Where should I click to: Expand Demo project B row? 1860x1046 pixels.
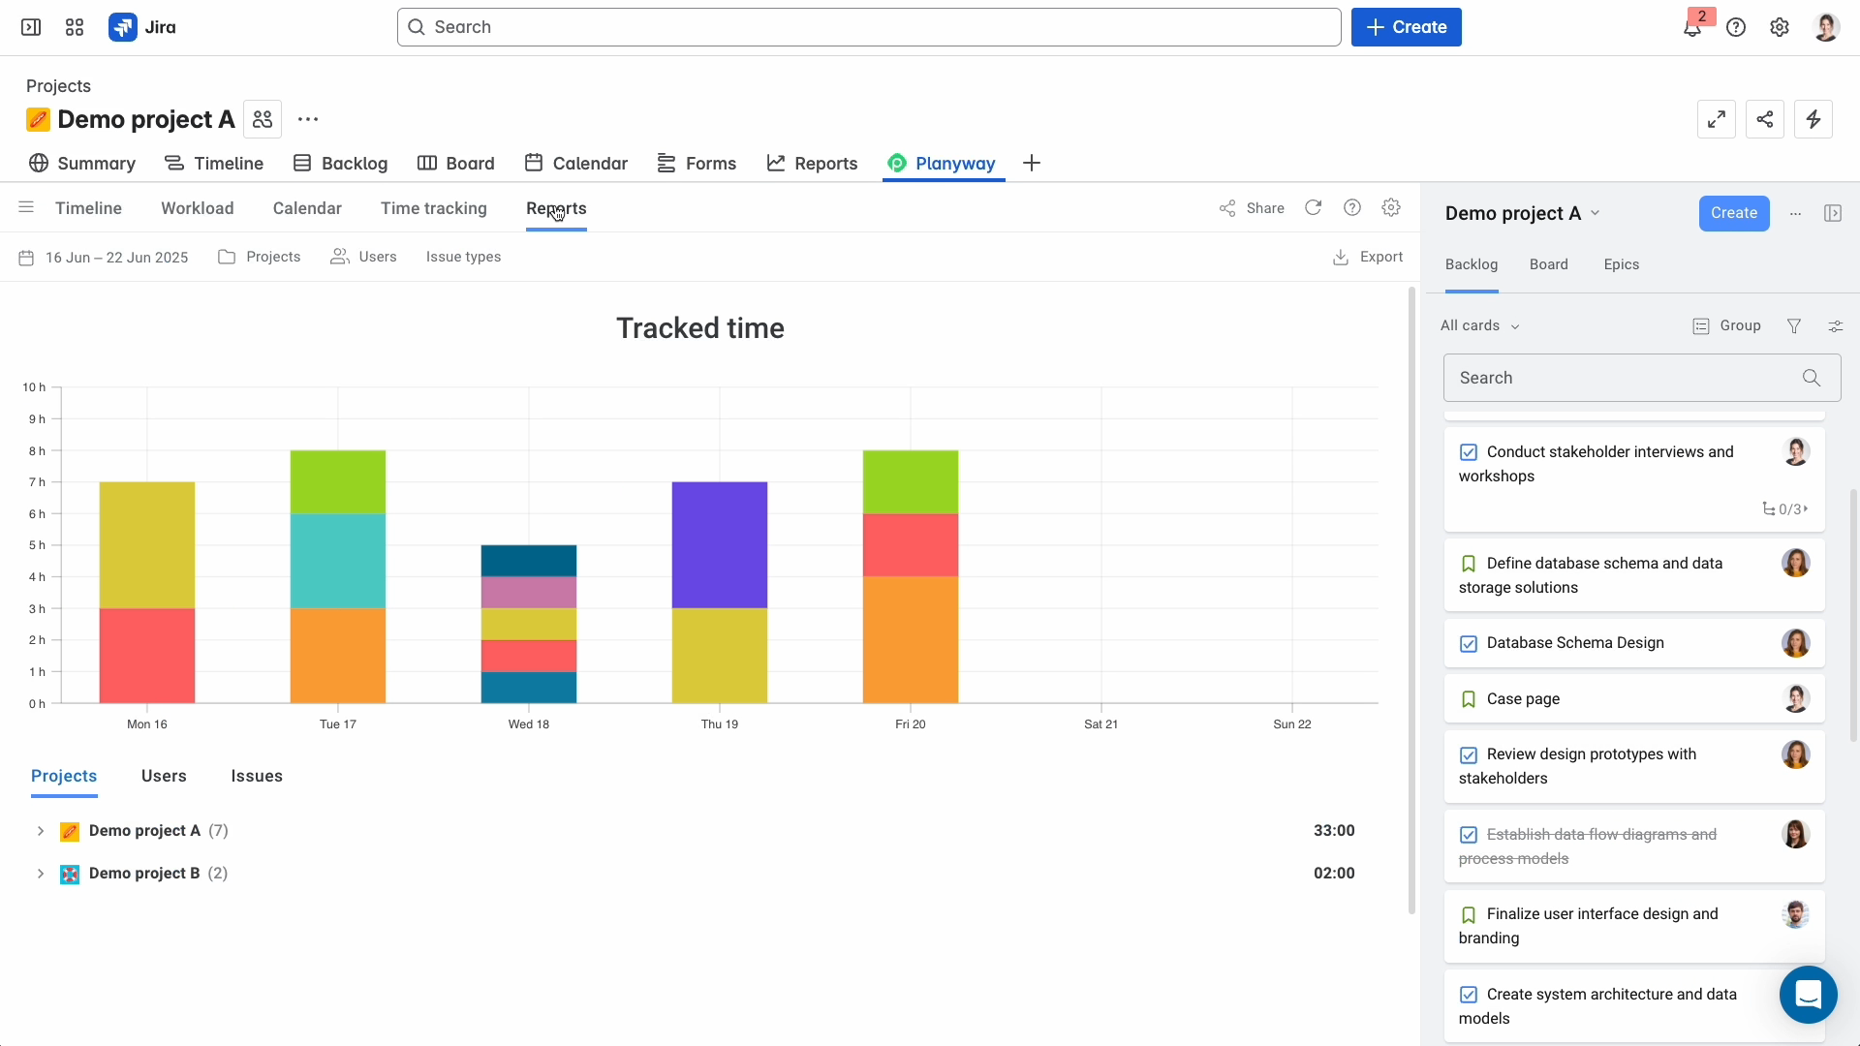point(41,874)
